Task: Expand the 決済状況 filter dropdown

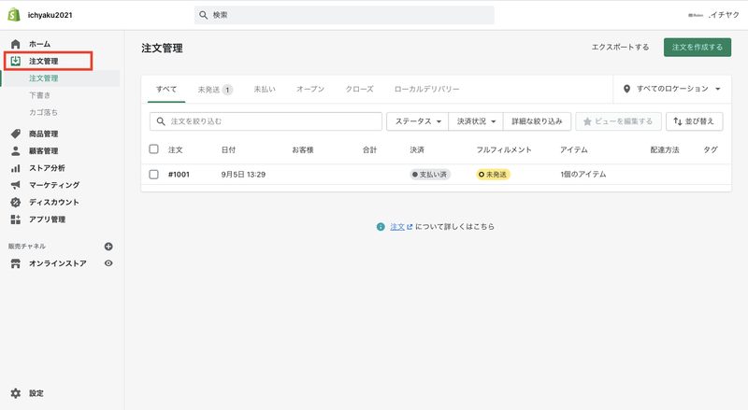Action: (x=476, y=121)
